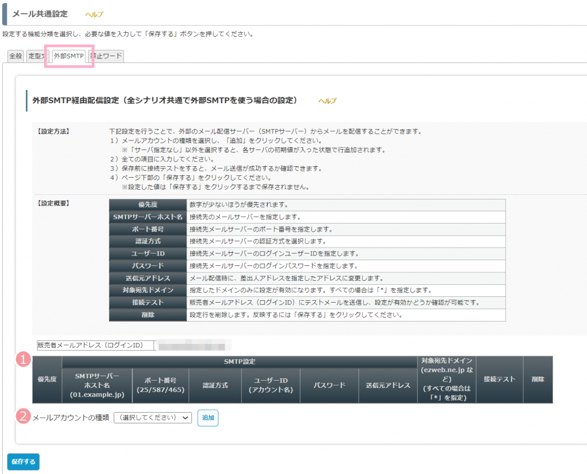Image resolution: width=587 pixels, height=474 pixels.
Task: Click パスワード row label in 設定概要
Action: coord(148,266)
